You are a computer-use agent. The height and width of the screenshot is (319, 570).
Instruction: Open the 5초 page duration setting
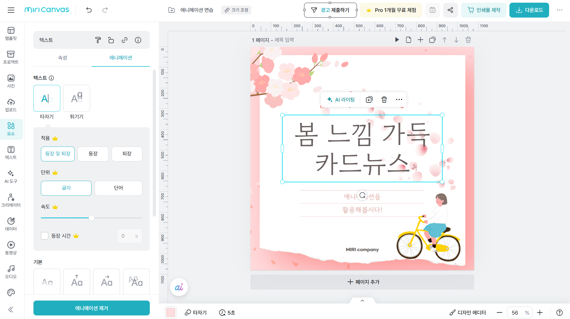tap(227, 313)
